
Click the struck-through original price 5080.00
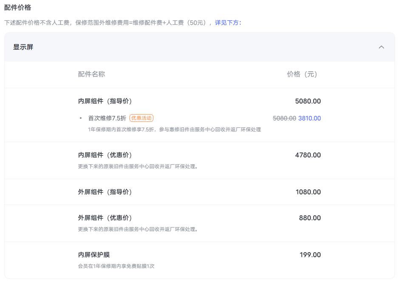[x=284, y=118]
